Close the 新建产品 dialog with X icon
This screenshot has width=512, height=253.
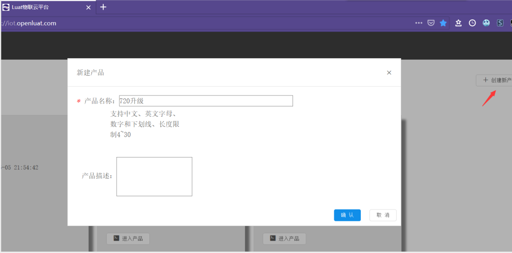[389, 72]
